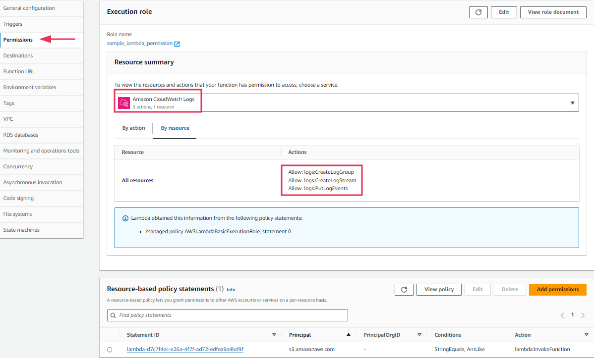
Task: Select Triggers in the configuration sidebar
Action: [x=13, y=24]
